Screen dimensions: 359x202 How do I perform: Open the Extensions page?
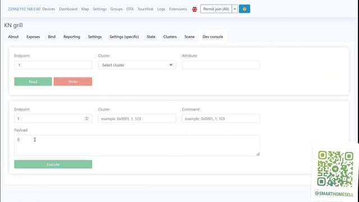[178, 9]
